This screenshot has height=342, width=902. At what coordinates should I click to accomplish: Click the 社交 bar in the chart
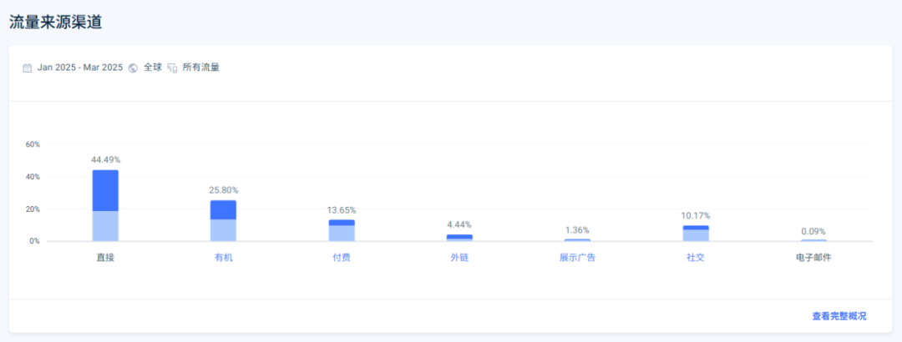[x=696, y=234]
